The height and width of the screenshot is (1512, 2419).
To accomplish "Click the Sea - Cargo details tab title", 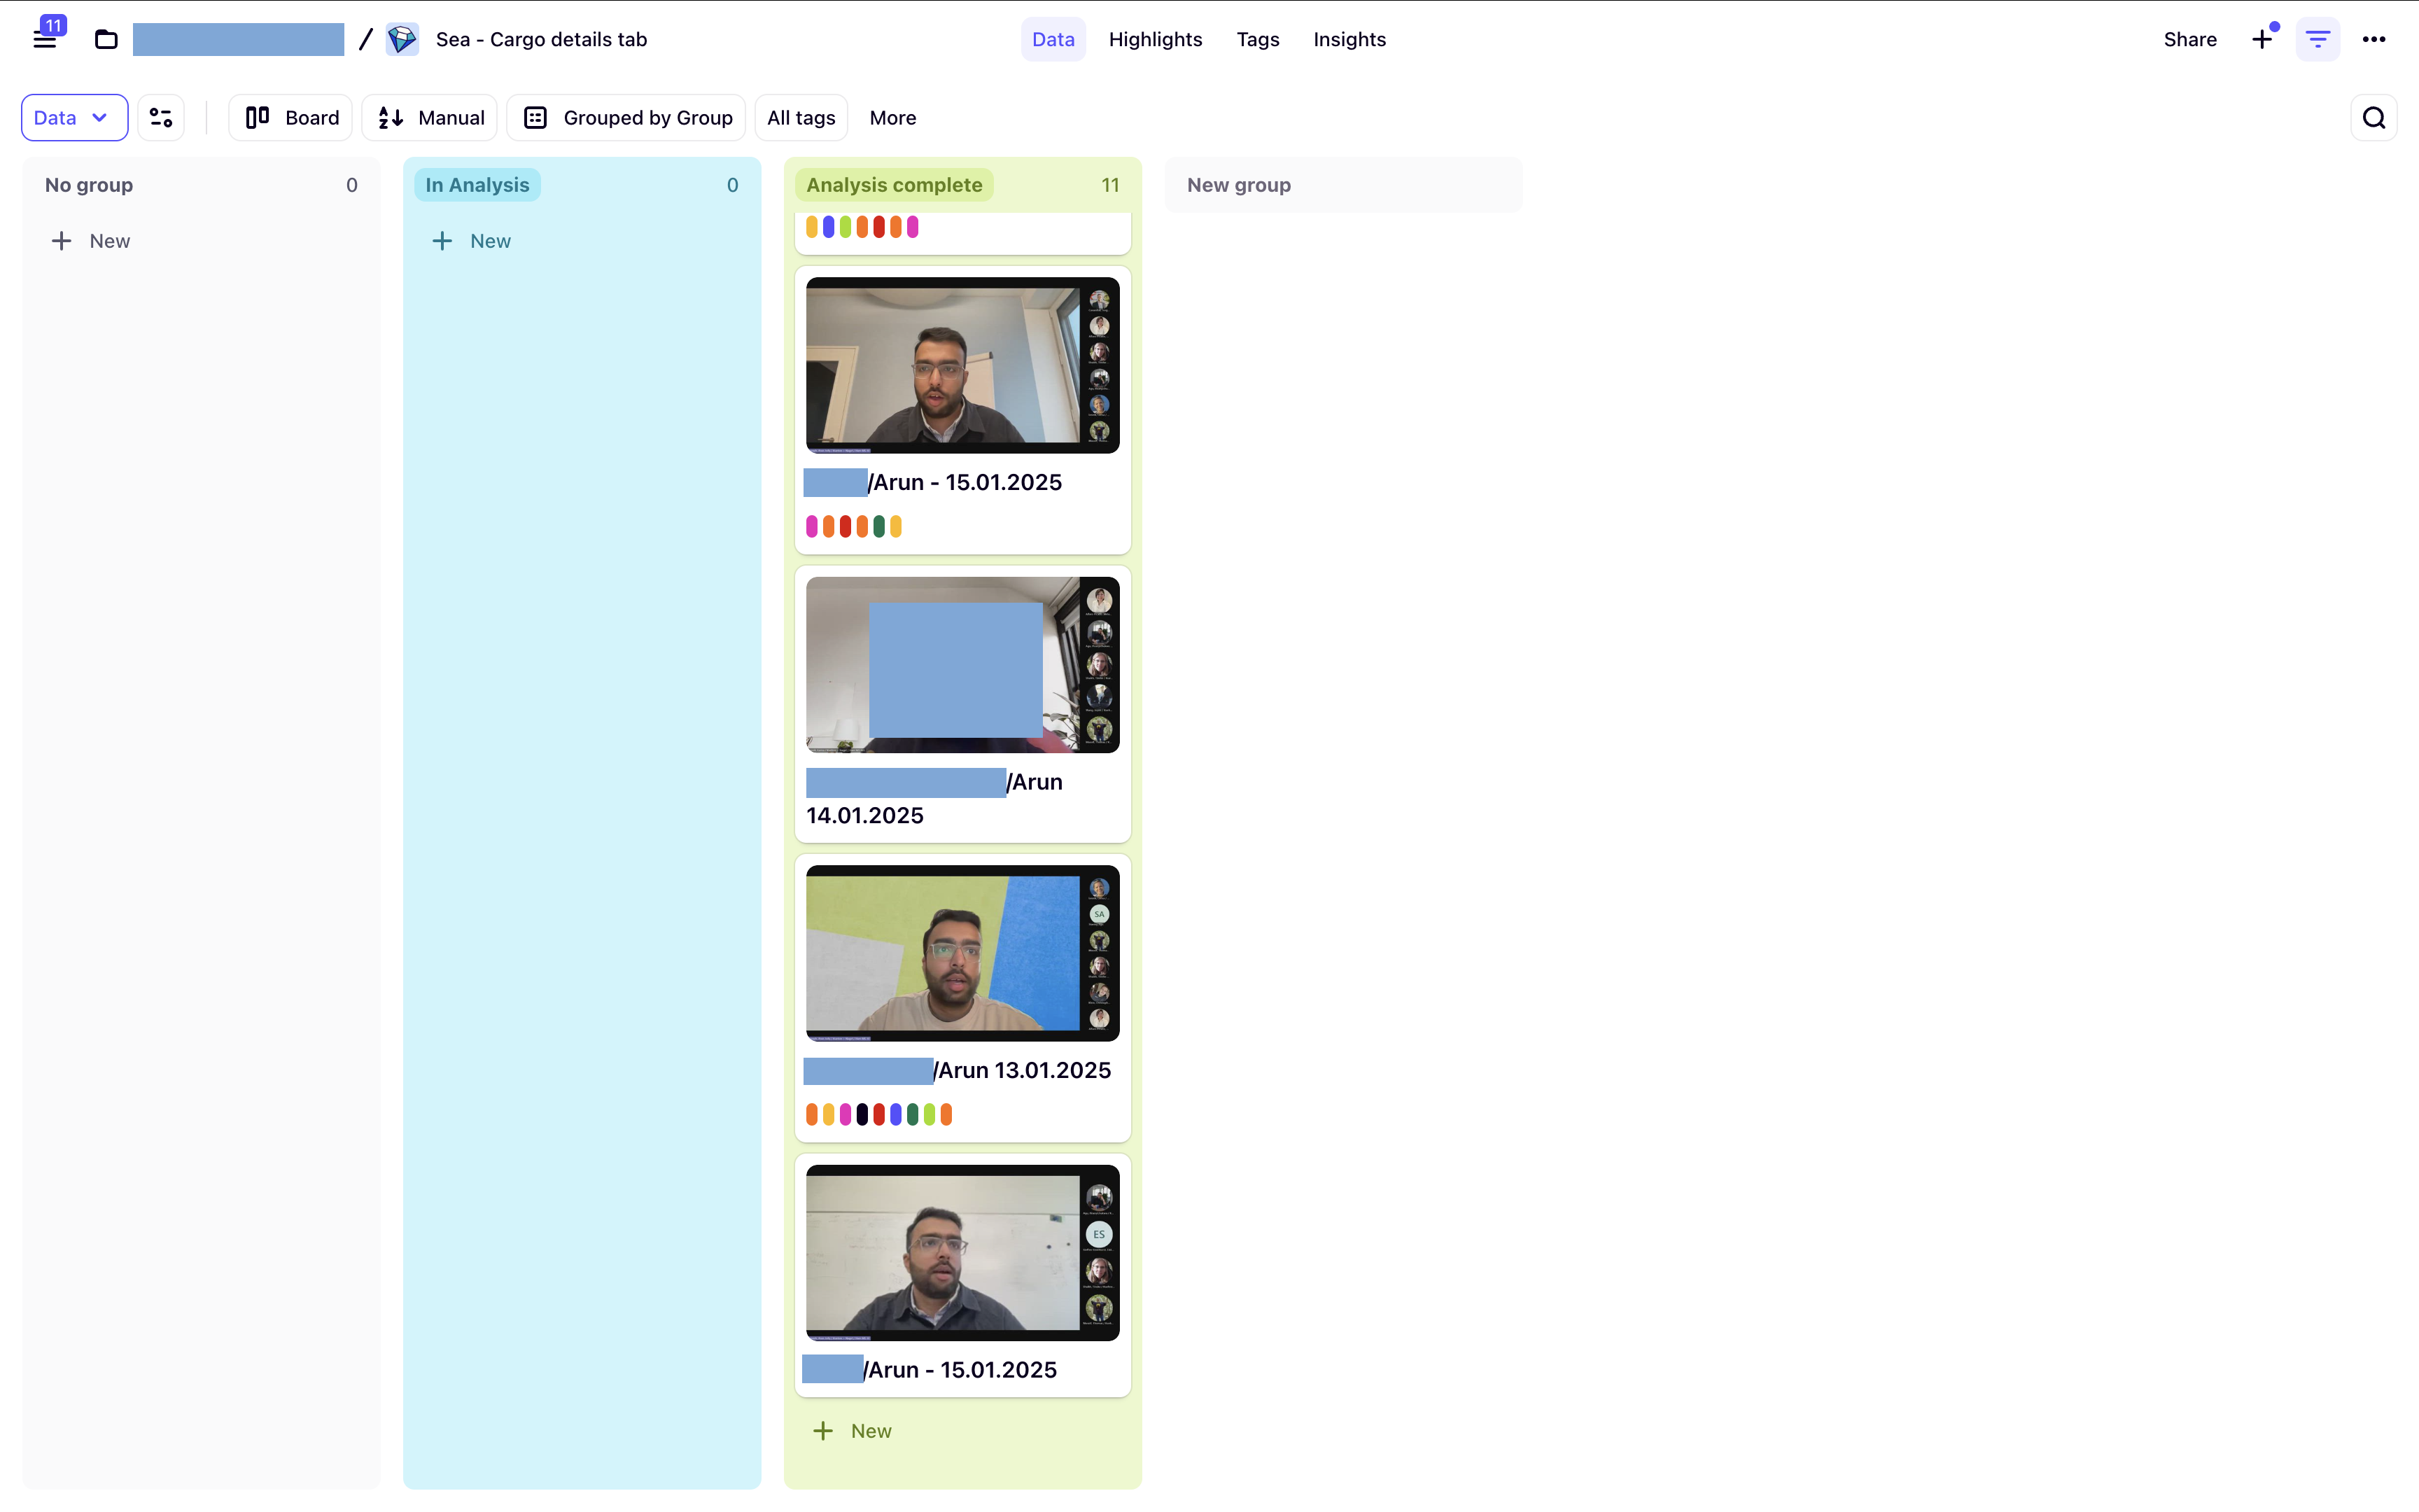I will coord(542,40).
